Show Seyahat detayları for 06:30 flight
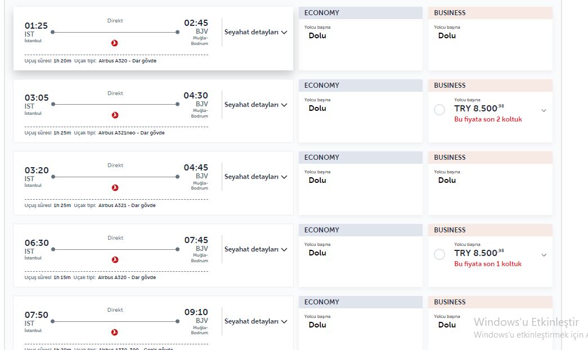 pos(256,249)
